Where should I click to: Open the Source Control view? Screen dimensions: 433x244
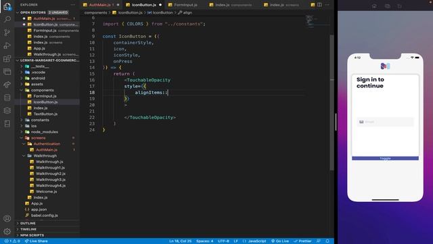7,33
